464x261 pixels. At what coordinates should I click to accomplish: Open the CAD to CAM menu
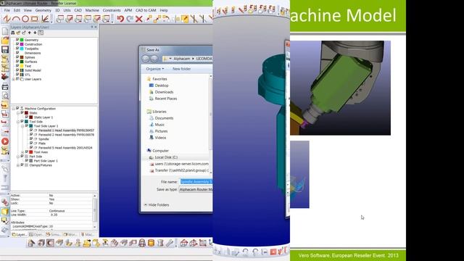pos(146,10)
